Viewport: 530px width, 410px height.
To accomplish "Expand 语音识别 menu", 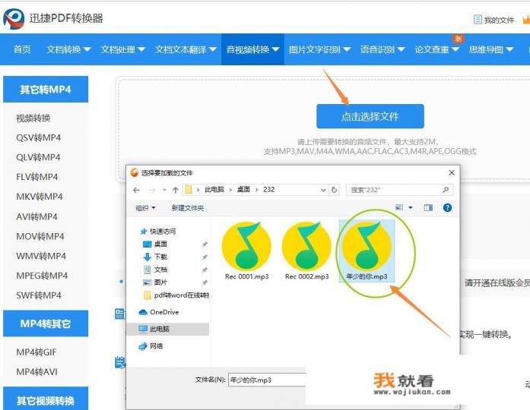I will [x=382, y=49].
